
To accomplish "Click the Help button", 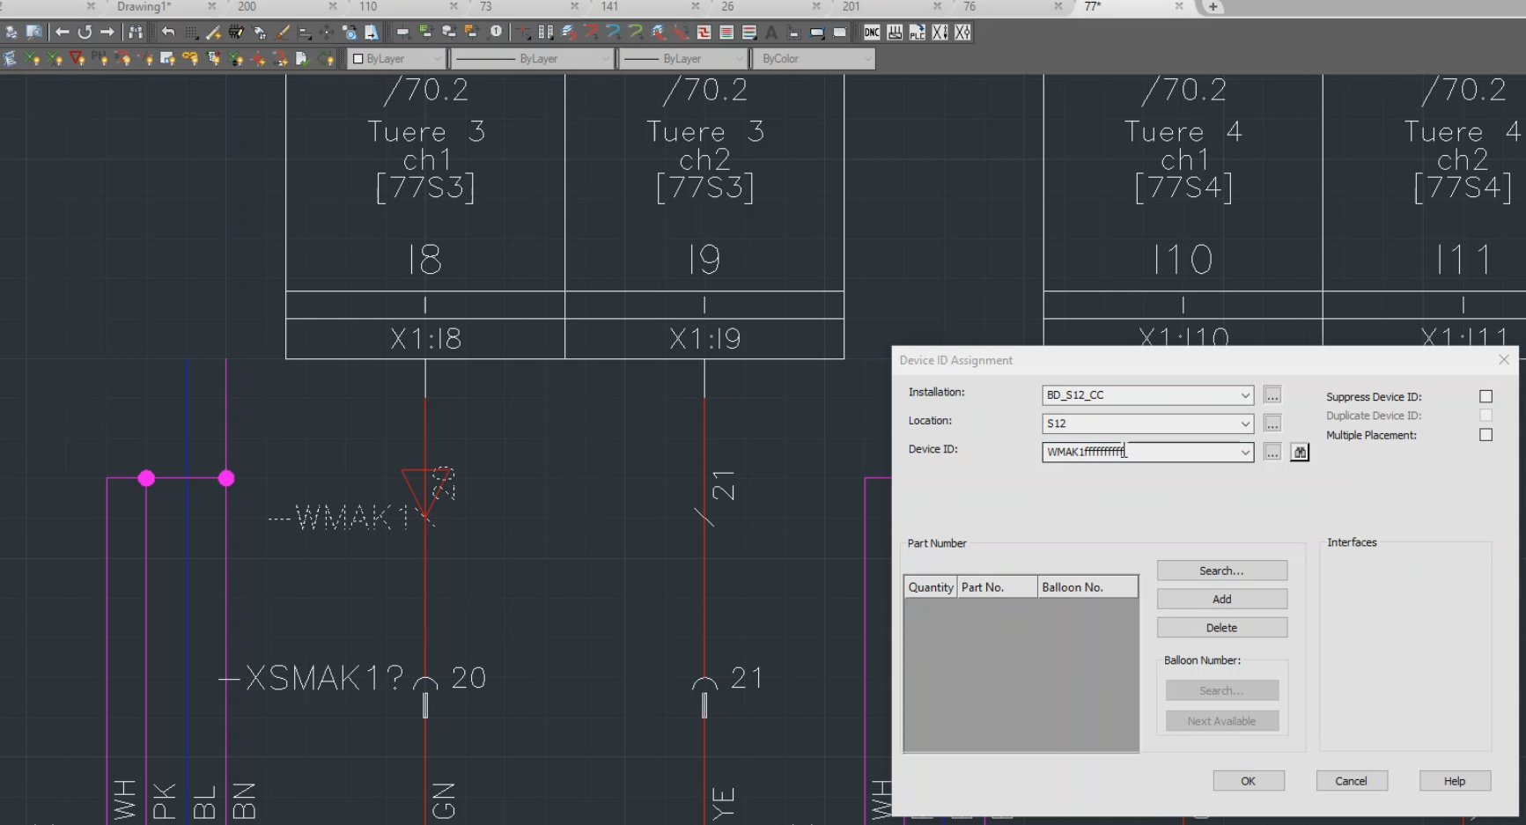I will tap(1455, 781).
